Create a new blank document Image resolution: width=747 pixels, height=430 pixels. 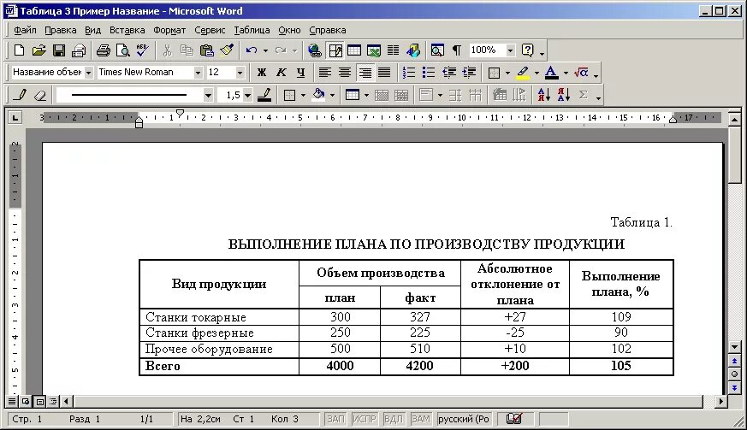coord(19,50)
